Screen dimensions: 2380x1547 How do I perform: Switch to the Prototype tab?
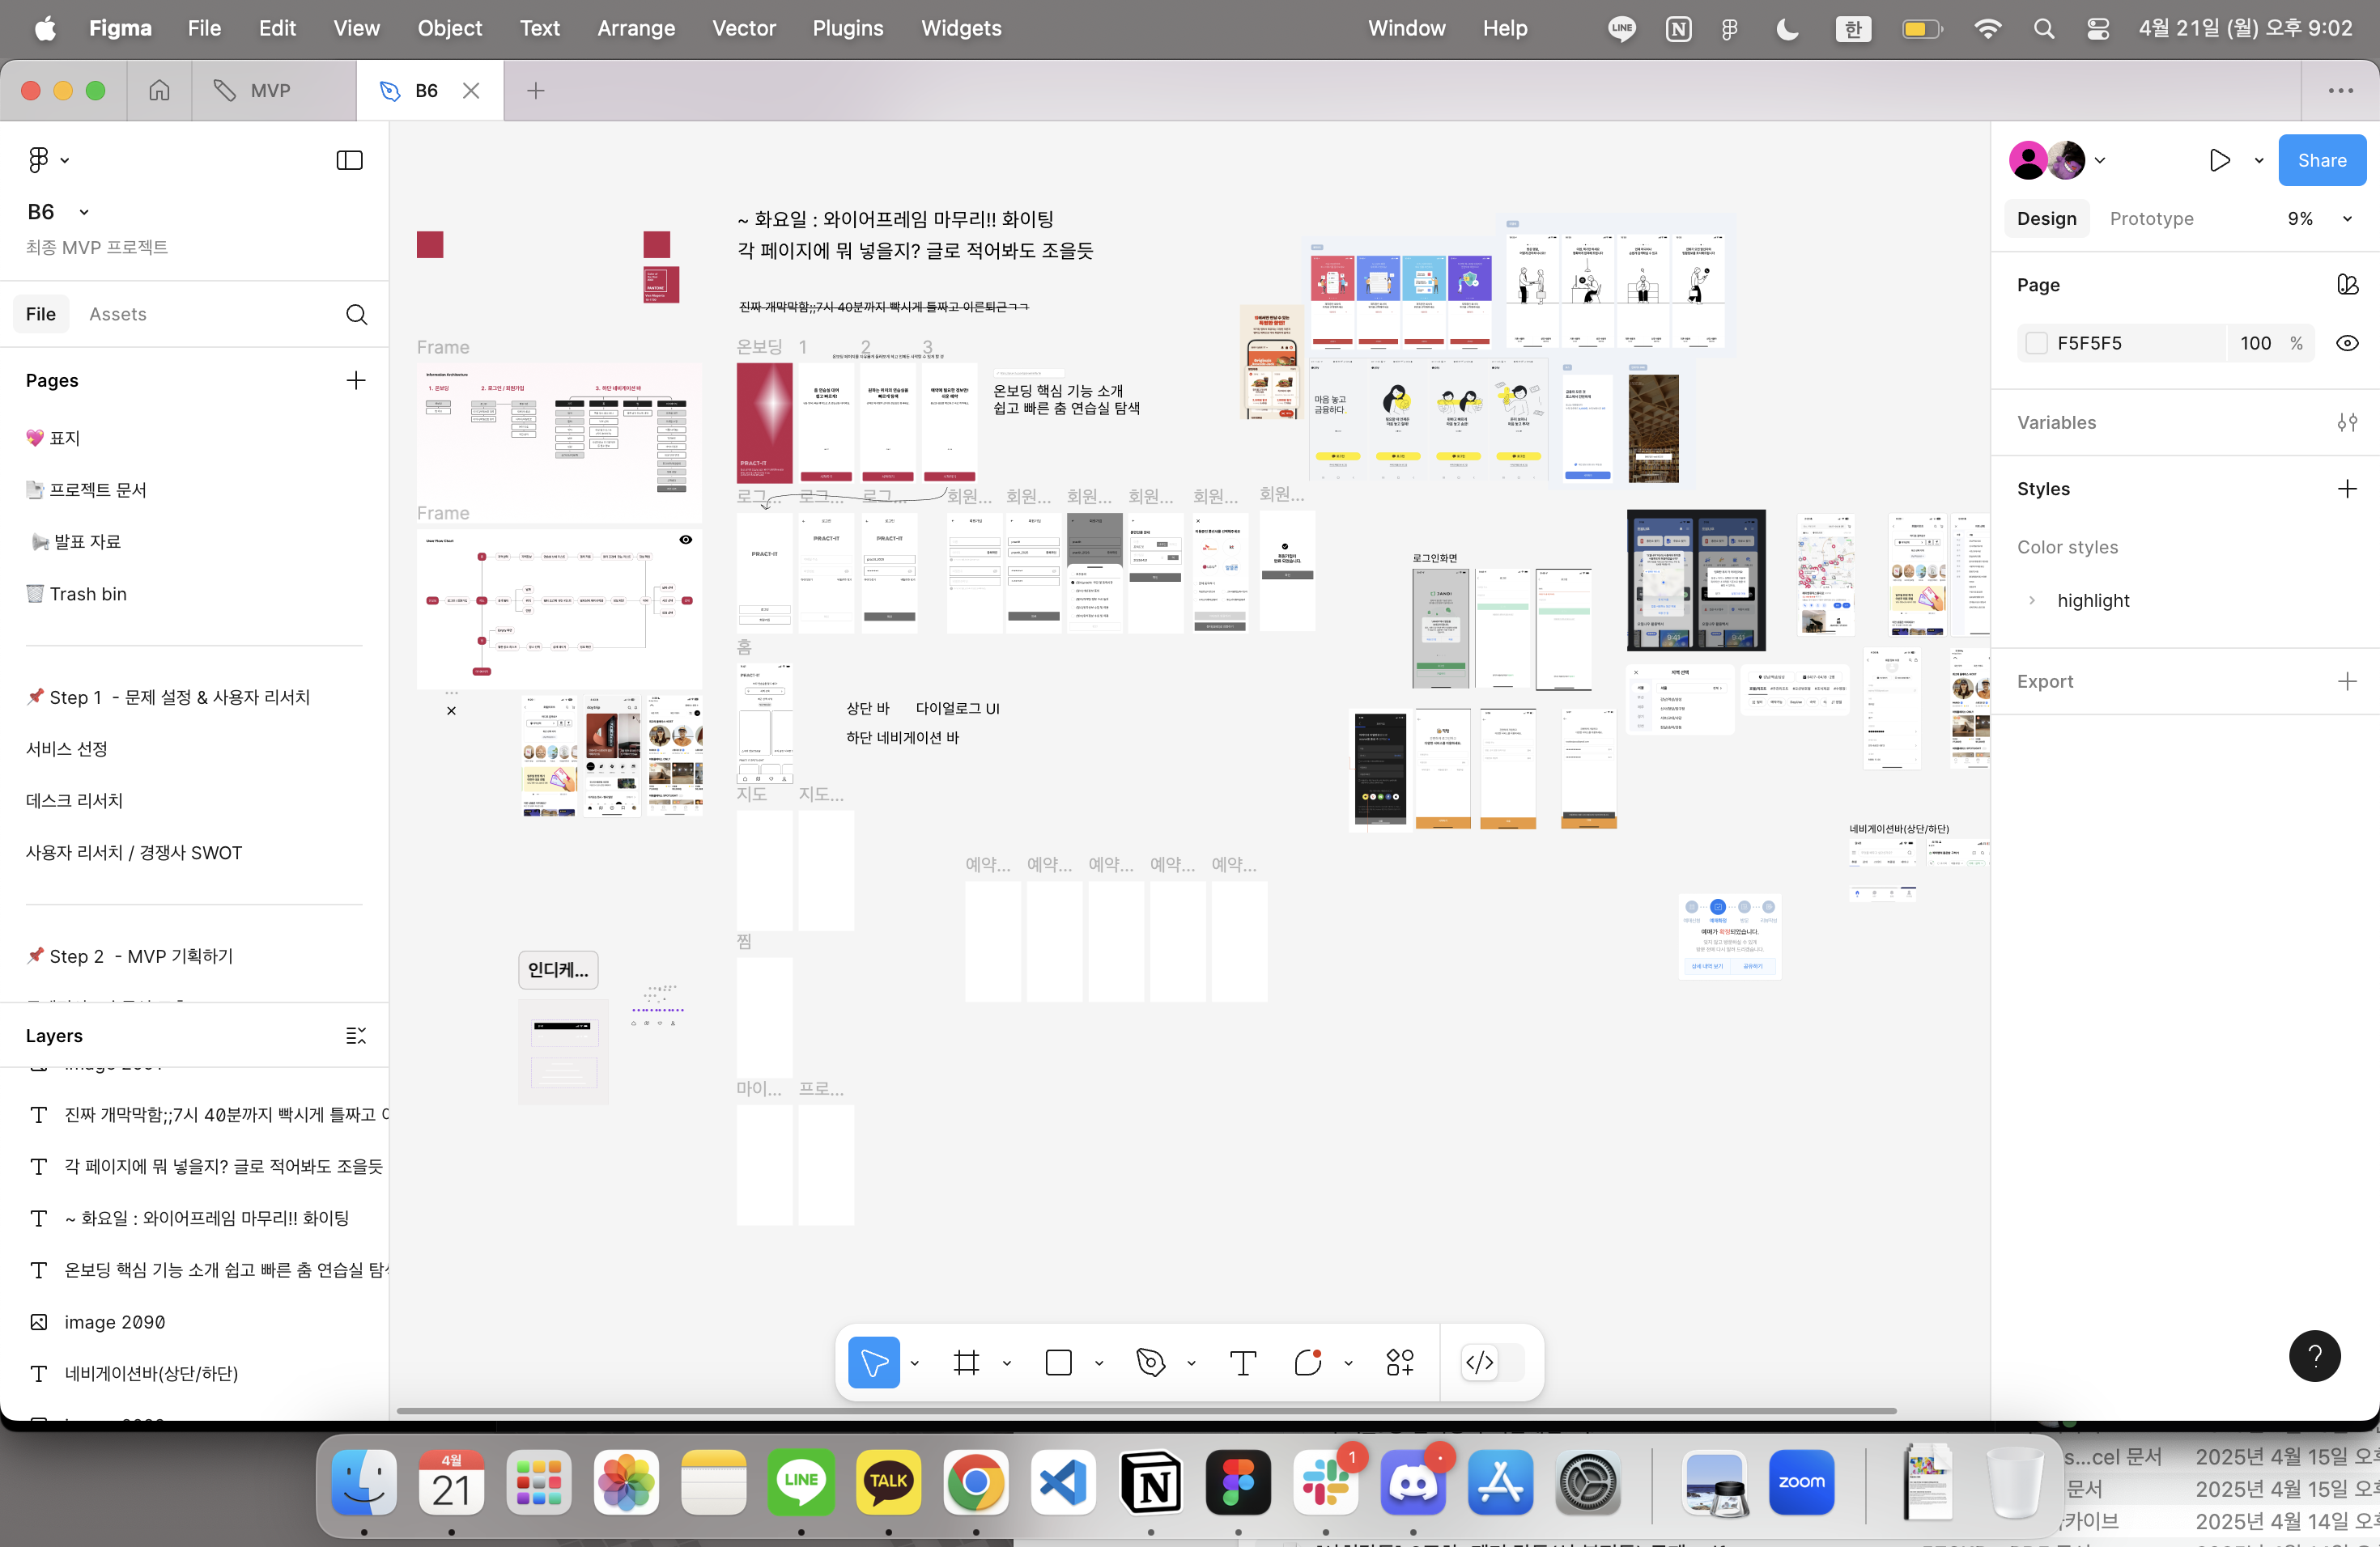pyautogui.click(x=2151, y=218)
